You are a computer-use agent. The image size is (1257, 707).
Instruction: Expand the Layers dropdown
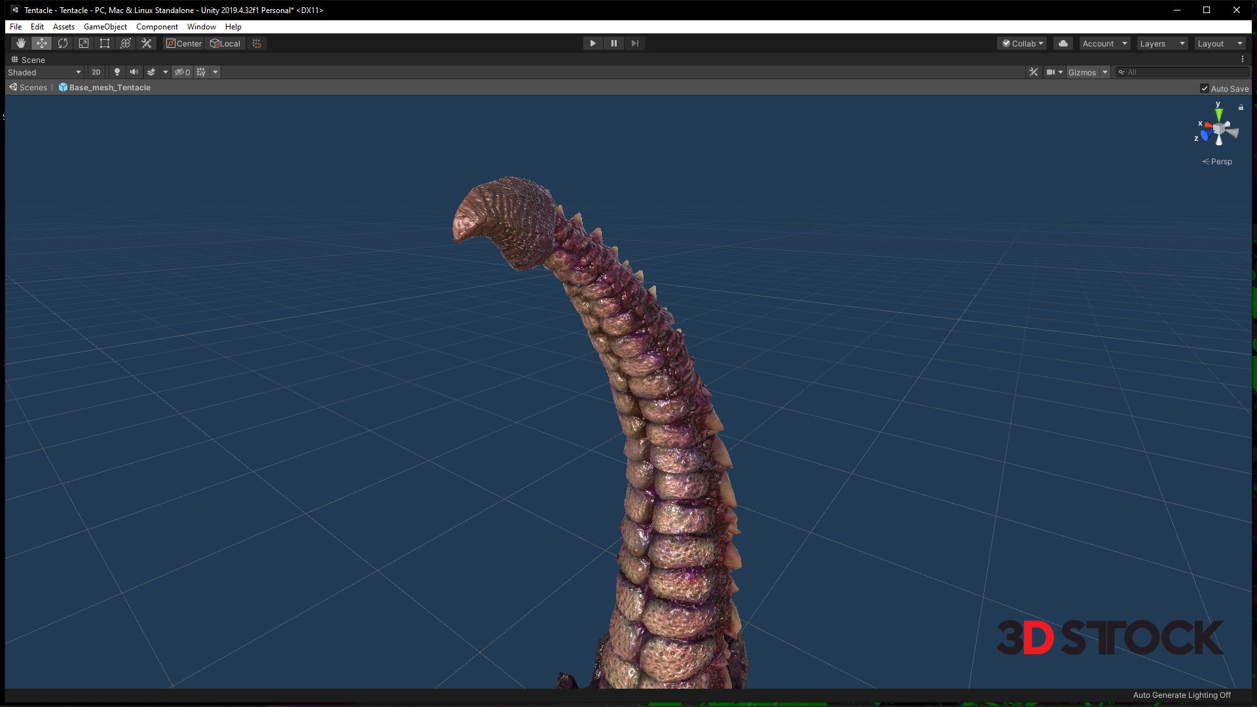1162,43
